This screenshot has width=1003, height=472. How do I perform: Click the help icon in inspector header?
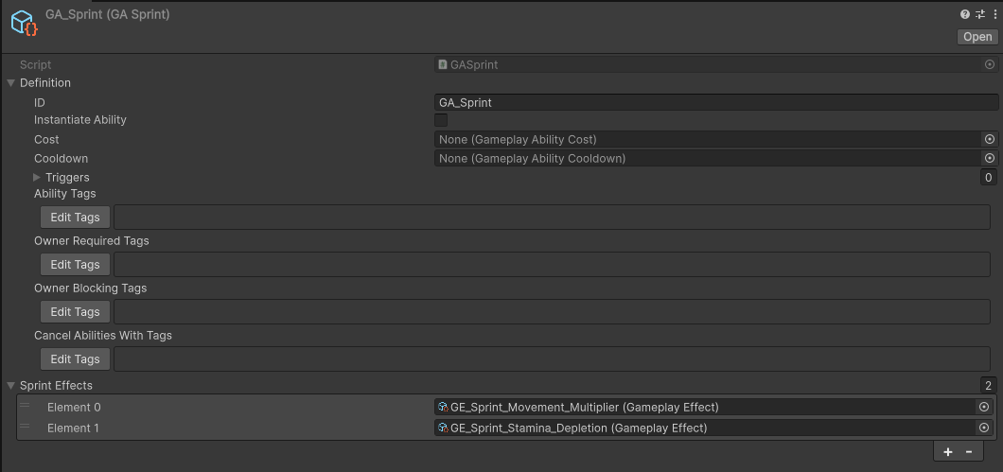pyautogui.click(x=965, y=14)
